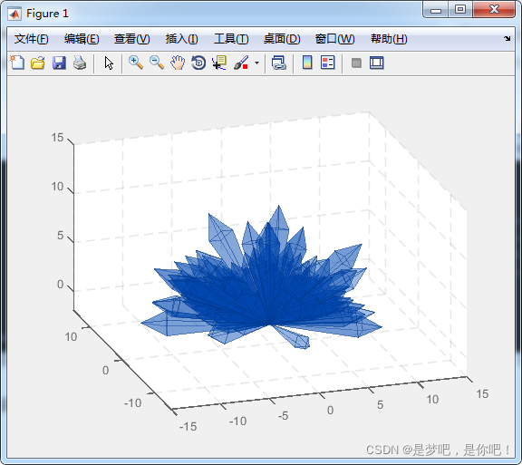Activate the Zoom Out magnifier tool
Image resolution: width=522 pixels, height=465 pixels.
click(x=157, y=63)
